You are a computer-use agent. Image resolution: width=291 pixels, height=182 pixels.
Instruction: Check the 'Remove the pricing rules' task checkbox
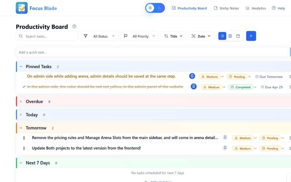(x=29, y=138)
